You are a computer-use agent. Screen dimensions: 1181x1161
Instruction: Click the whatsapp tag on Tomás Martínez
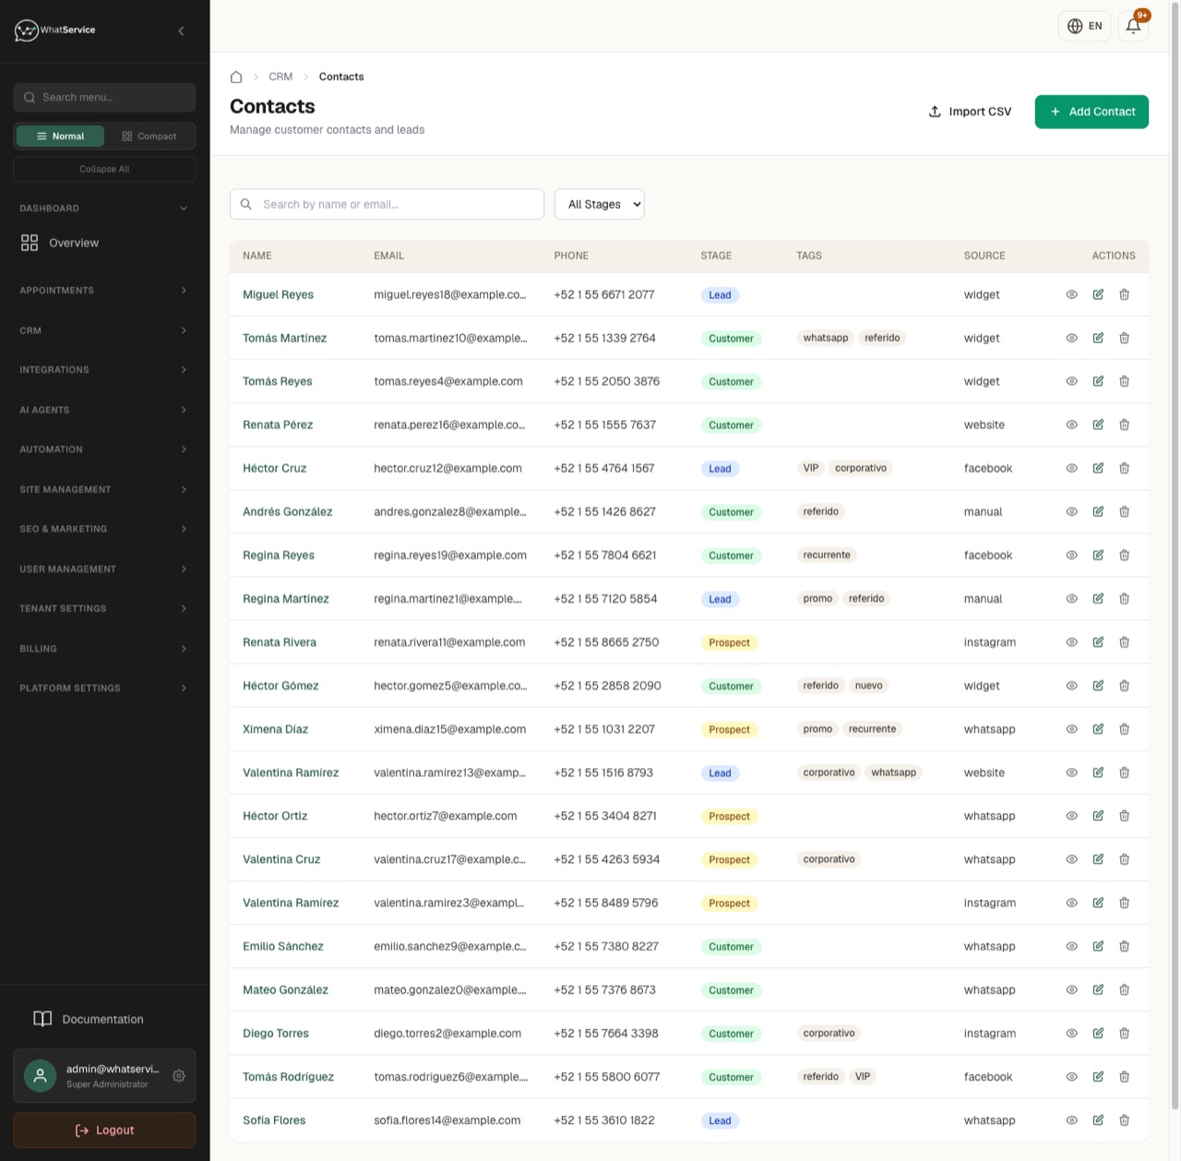[x=825, y=338]
